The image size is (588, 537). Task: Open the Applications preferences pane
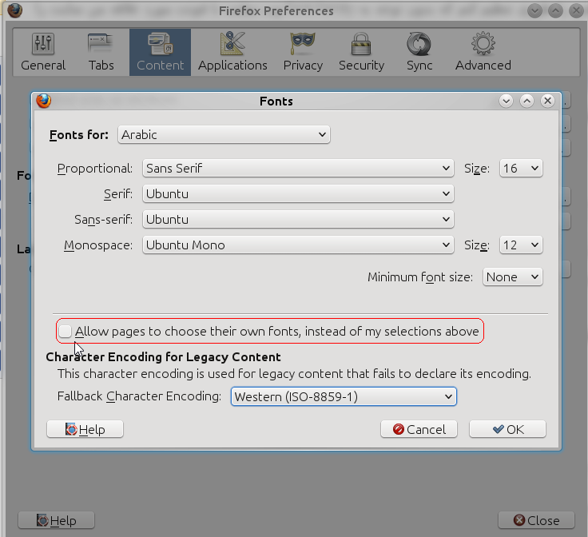(232, 52)
